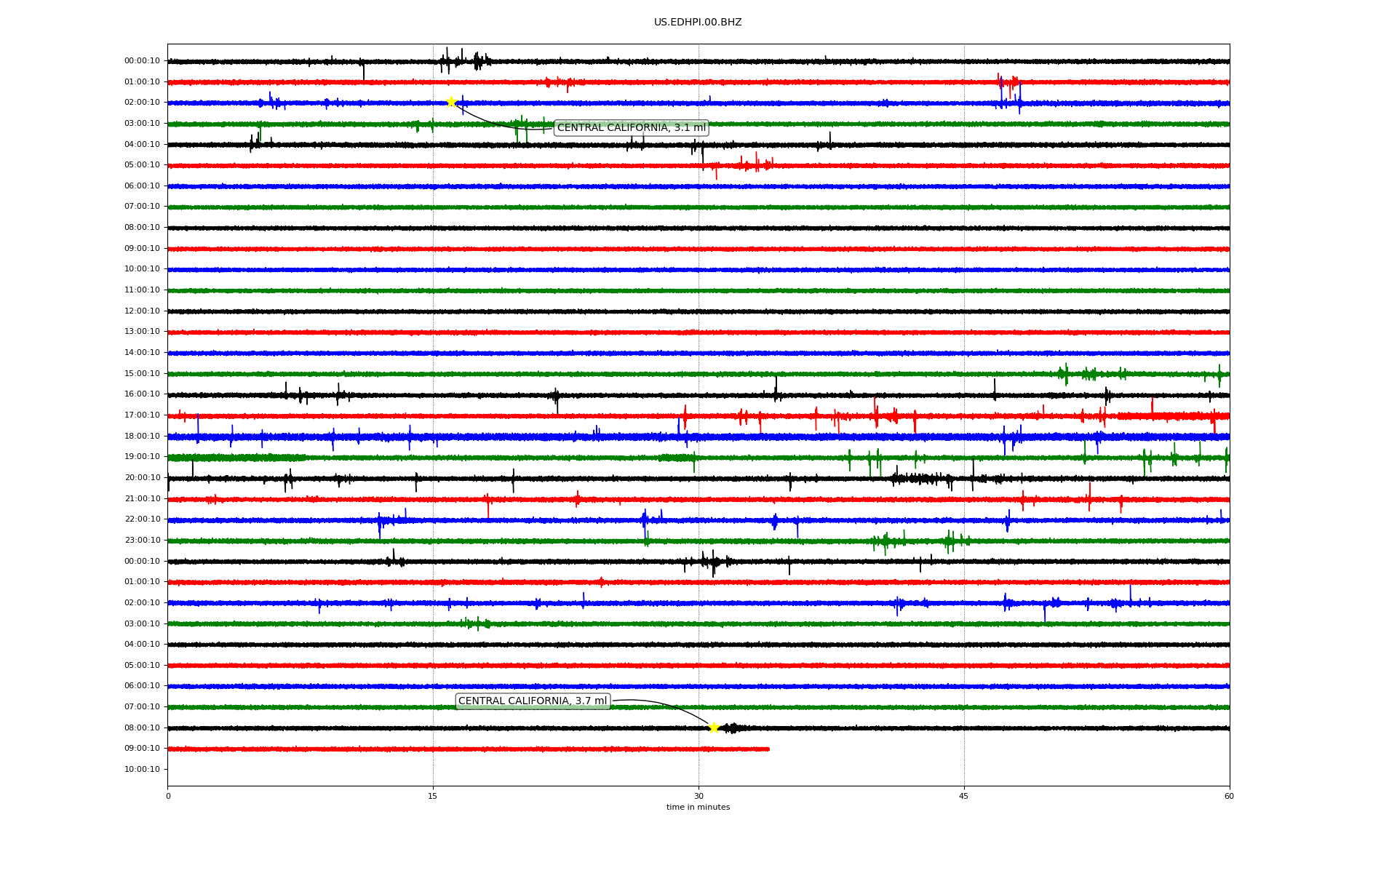The width and height of the screenshot is (1397, 873).
Task: Click the 15 tick on the time axis
Action: click(433, 796)
